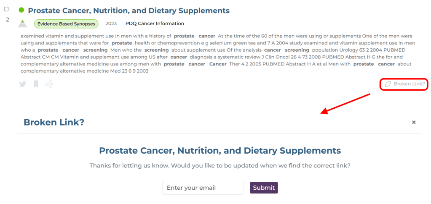Click the share network icon
Viewport: 431px width, 204px height.
point(49,84)
